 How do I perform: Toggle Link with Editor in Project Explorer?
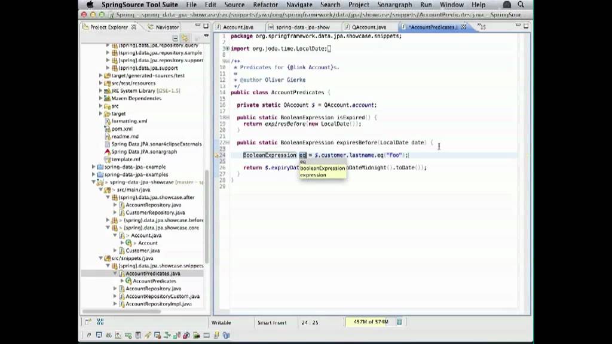pyautogui.click(x=185, y=38)
